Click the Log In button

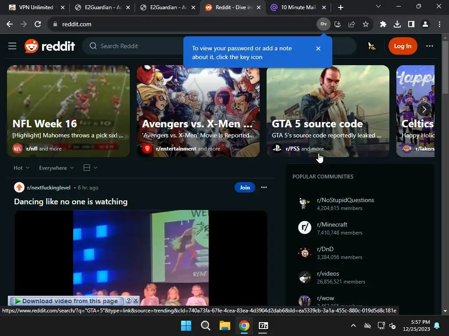pos(403,46)
